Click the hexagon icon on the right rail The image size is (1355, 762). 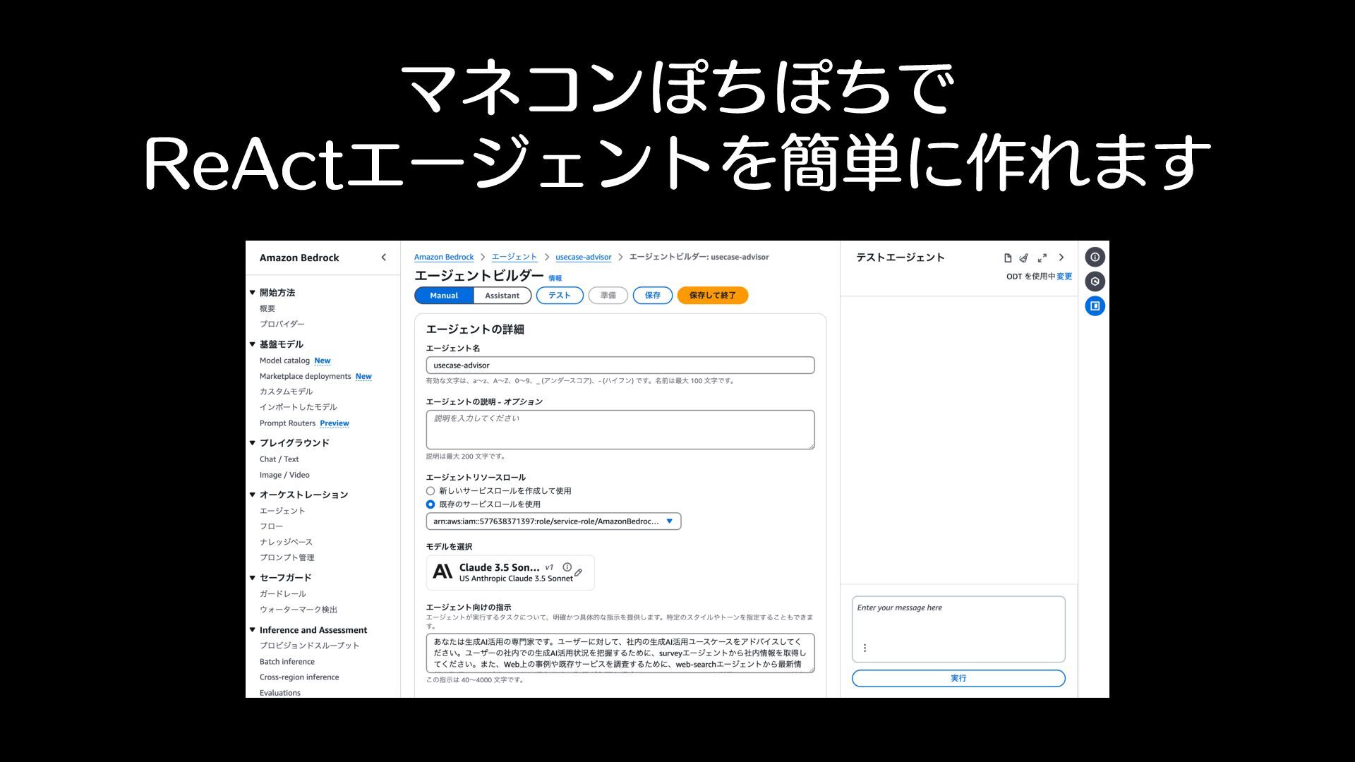[x=1095, y=282]
